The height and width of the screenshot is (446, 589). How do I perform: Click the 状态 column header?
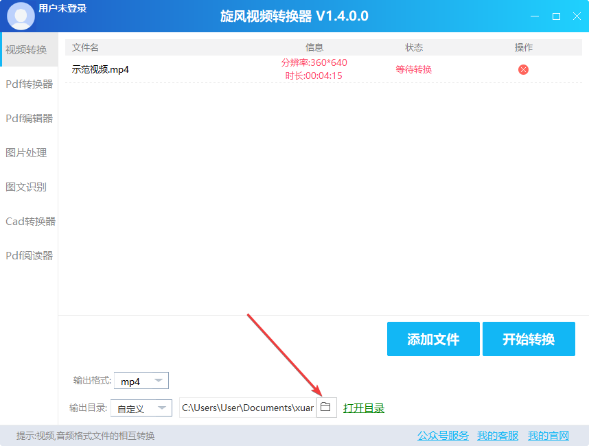pos(414,47)
